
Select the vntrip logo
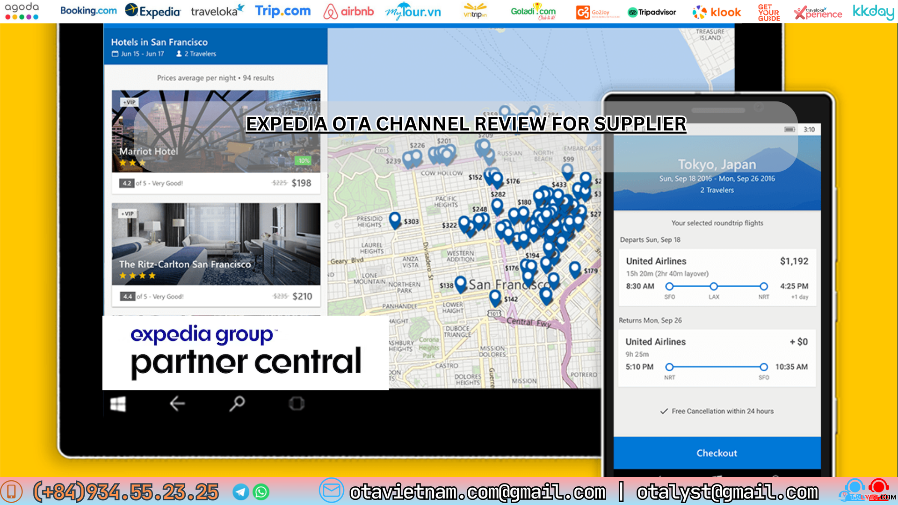tap(475, 11)
